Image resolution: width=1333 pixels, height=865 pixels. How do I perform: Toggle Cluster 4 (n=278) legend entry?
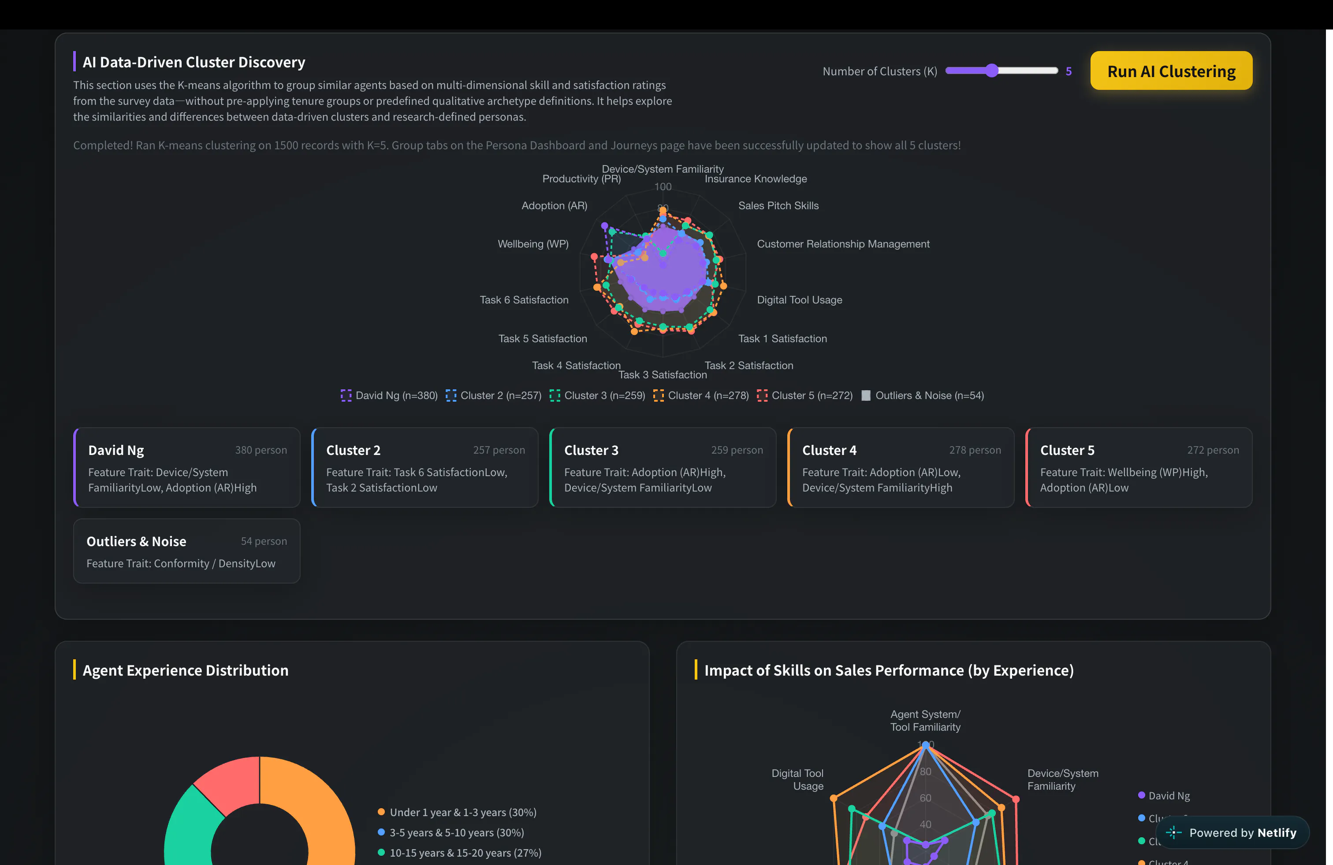click(701, 396)
